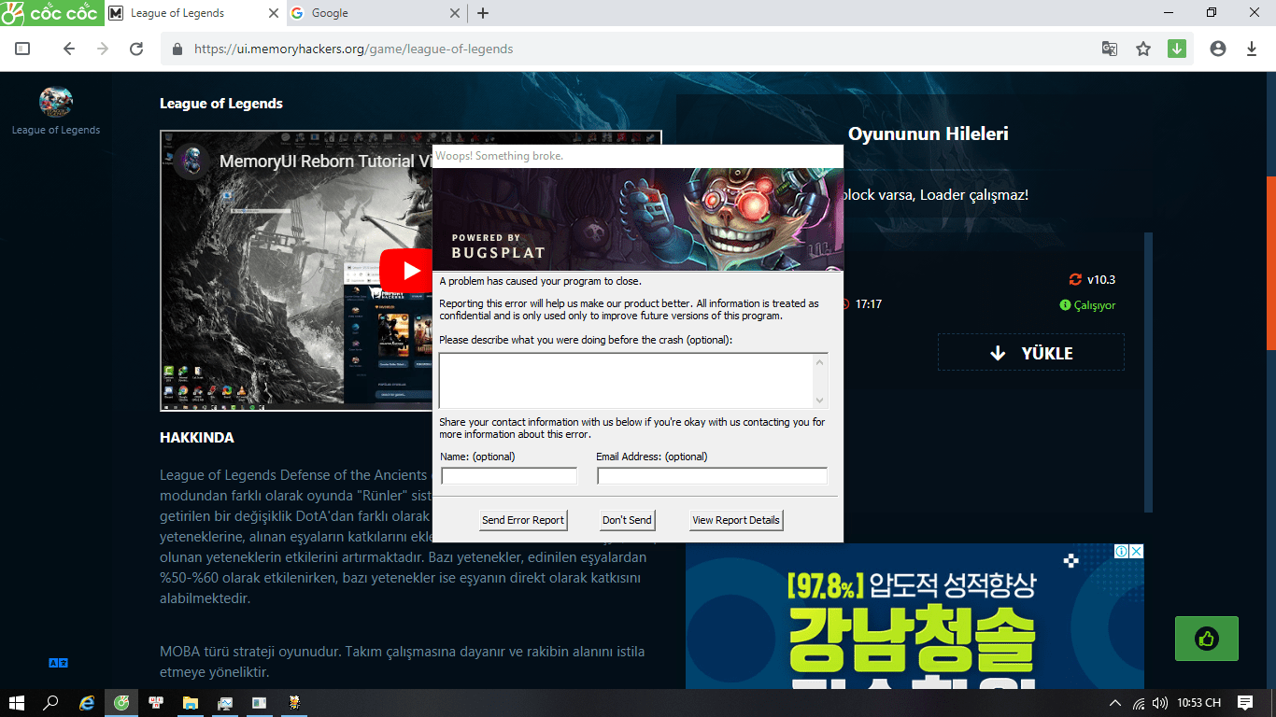Click the orange page scrollbar thumb
Viewport: 1276px width, 717px height.
pyautogui.click(x=1271, y=263)
